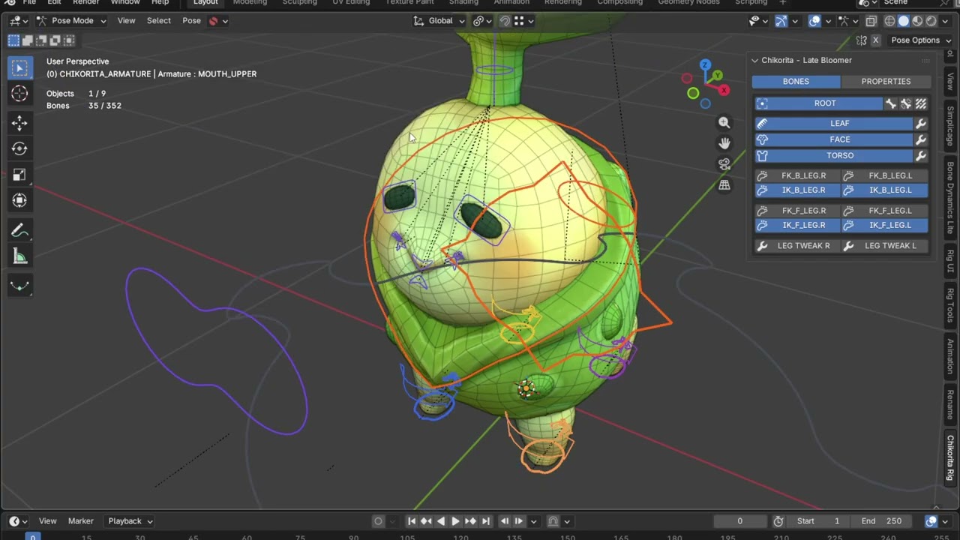
Task: Select the Move tool
Action: pos(19,123)
